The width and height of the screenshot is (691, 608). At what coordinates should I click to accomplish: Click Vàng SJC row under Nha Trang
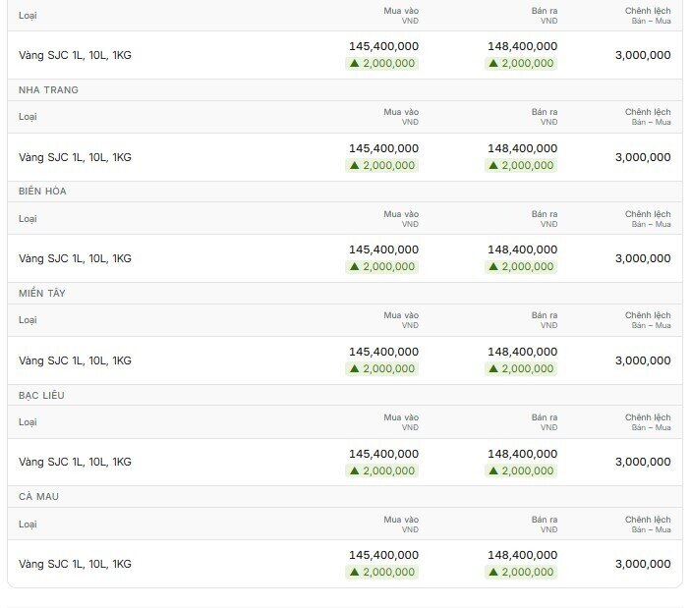pyautogui.click(x=345, y=157)
